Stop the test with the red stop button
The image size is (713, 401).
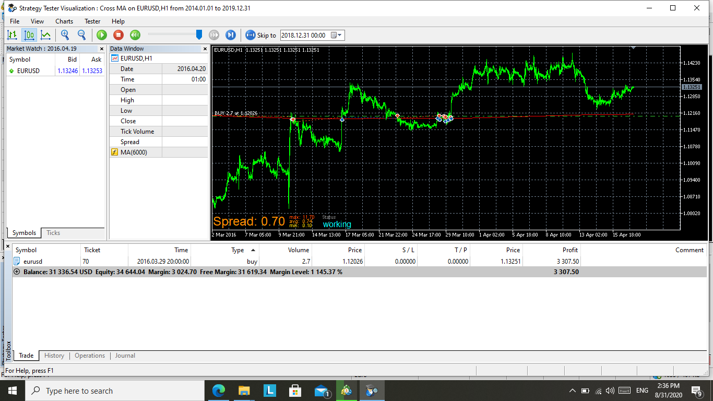pos(118,35)
